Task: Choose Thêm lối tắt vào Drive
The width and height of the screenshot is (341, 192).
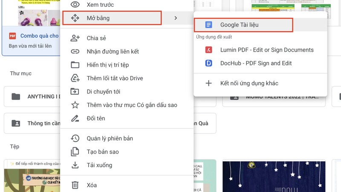Action: (x=127, y=78)
